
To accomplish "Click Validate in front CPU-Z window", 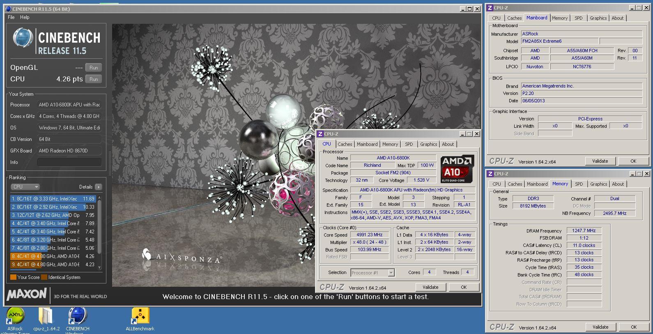I will [x=430, y=287].
